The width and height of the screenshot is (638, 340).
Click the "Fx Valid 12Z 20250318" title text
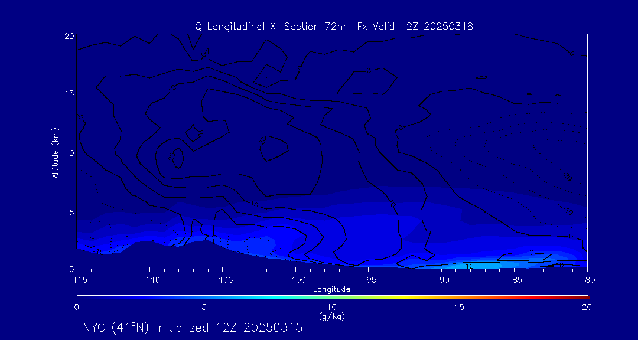click(415, 27)
